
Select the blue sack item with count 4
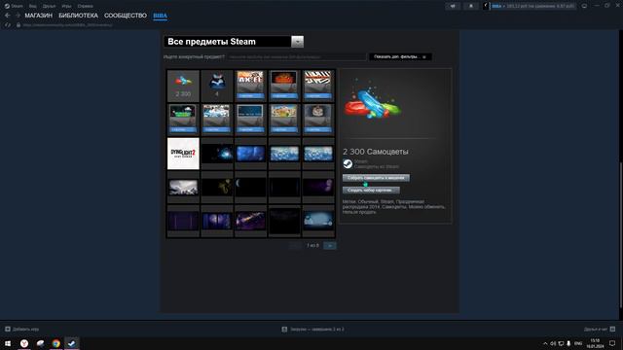coord(217,86)
